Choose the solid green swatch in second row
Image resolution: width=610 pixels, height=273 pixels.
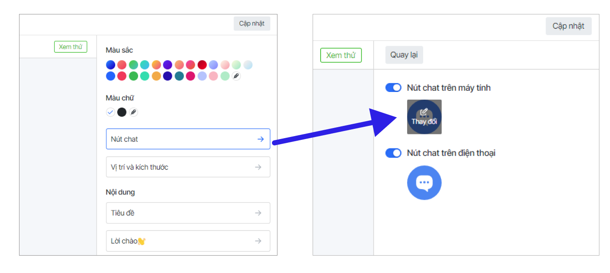[133, 76]
